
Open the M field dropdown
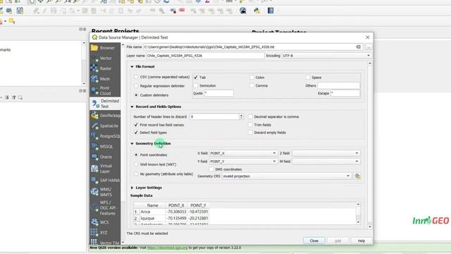tap(326, 162)
